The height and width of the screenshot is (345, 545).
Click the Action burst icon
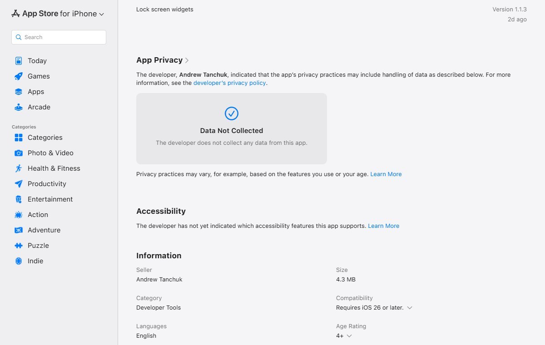point(19,215)
